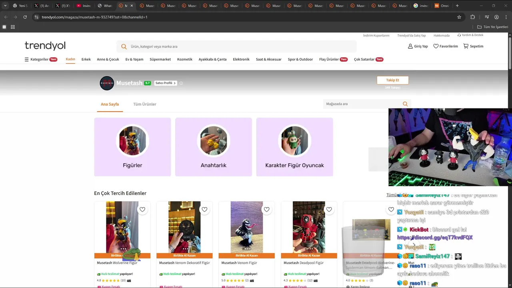The width and height of the screenshot is (512, 288).
Task: Favorite the Wolverine Figür product
Action: pos(142,209)
